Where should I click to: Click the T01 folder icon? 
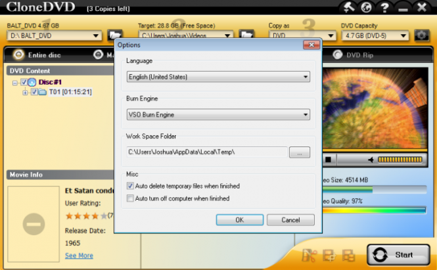click(42, 92)
